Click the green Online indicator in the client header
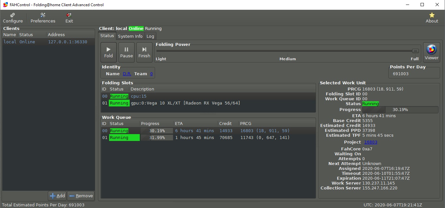 136,29
